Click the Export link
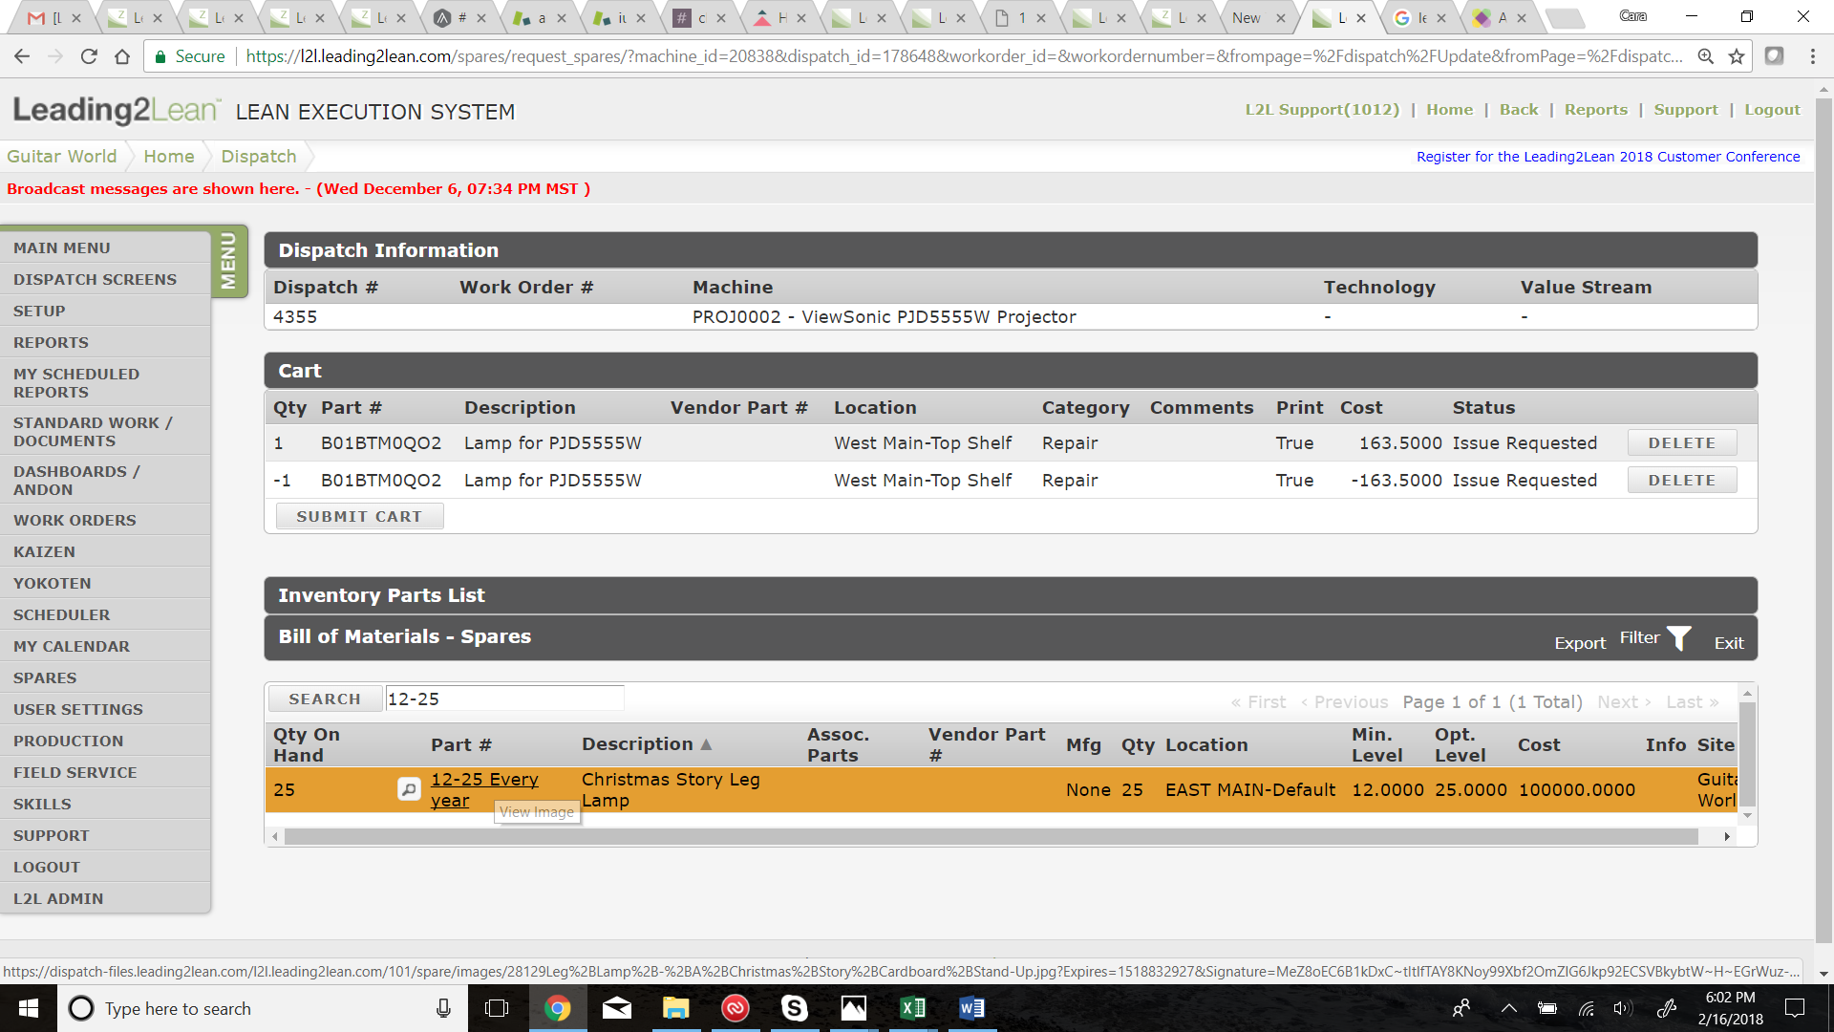Image resolution: width=1834 pixels, height=1032 pixels. (1580, 643)
